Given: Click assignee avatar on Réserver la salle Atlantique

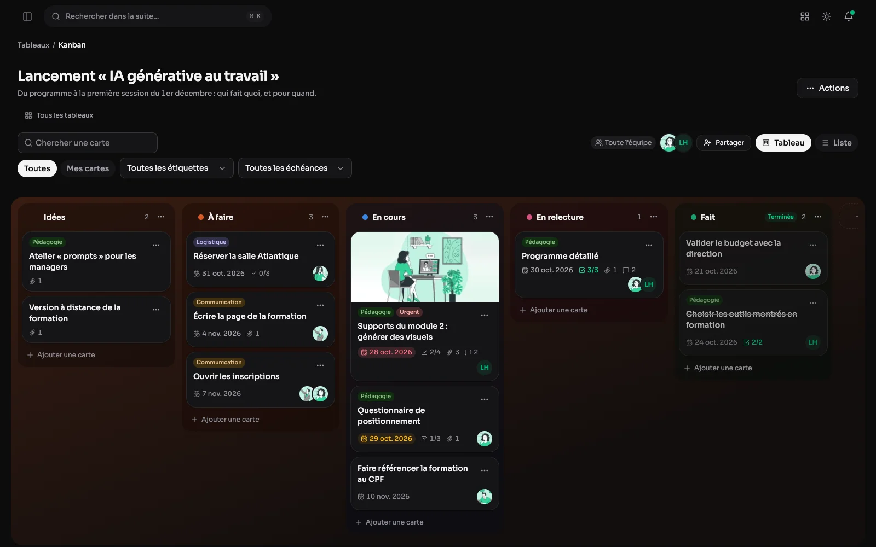Looking at the screenshot, I should (320, 273).
